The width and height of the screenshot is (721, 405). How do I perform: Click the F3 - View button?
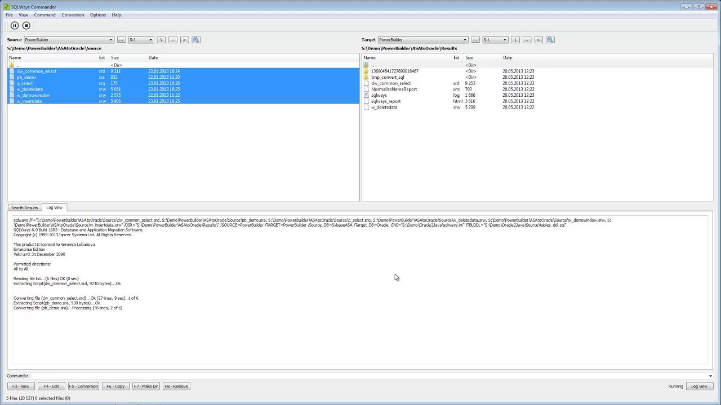[x=21, y=386]
